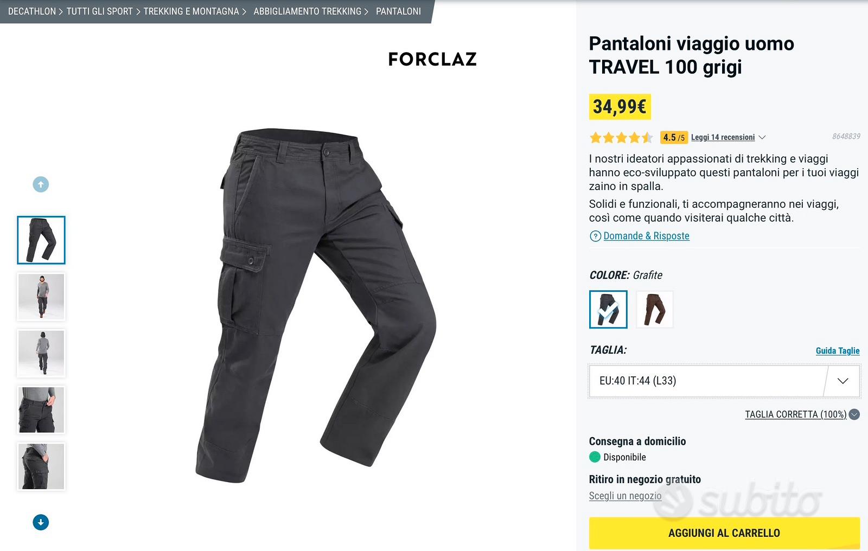This screenshot has width=868, height=551.
Task: Expand the Leggi 14 recensioni chevron
Action: tap(762, 137)
